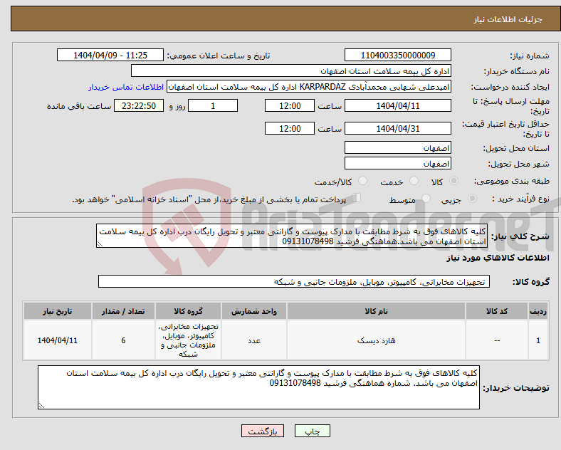Image resolution: width=561 pixels, height=450 pixels.
Task: Click the delivery province field اصفهان
Action: click(x=398, y=147)
